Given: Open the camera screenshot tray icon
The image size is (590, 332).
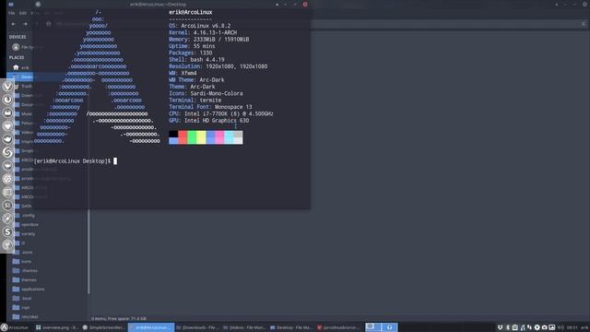Looking at the screenshot, I should [544, 327].
